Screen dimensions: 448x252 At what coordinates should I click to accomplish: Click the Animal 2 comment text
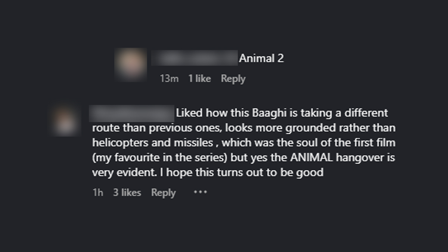click(x=261, y=58)
